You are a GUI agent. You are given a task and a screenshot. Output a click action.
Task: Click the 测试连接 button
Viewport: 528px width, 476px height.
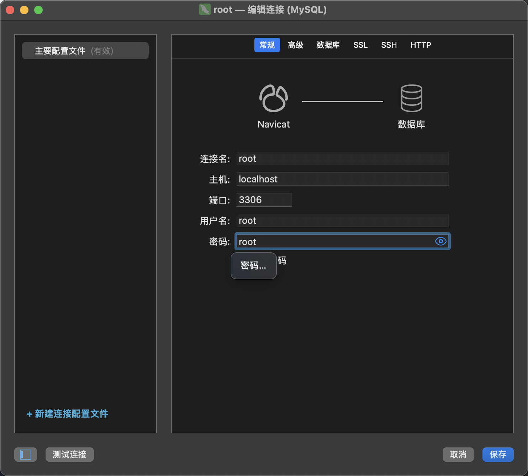[x=70, y=455]
